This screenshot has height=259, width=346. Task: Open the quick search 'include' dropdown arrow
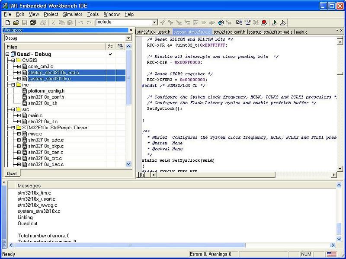pos(155,22)
